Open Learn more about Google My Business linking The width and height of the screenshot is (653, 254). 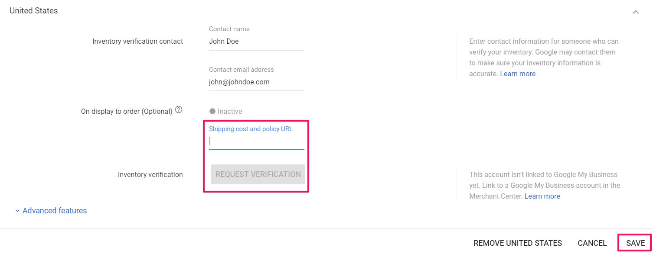[542, 196]
